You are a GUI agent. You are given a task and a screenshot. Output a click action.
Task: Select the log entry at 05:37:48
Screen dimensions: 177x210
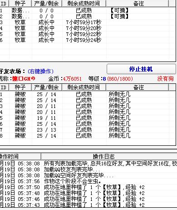coord(88,193)
